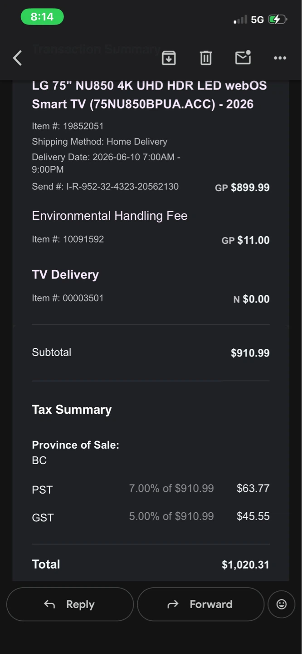Tap the back arrow to leave email
This screenshot has height=654, width=302.
(x=17, y=58)
